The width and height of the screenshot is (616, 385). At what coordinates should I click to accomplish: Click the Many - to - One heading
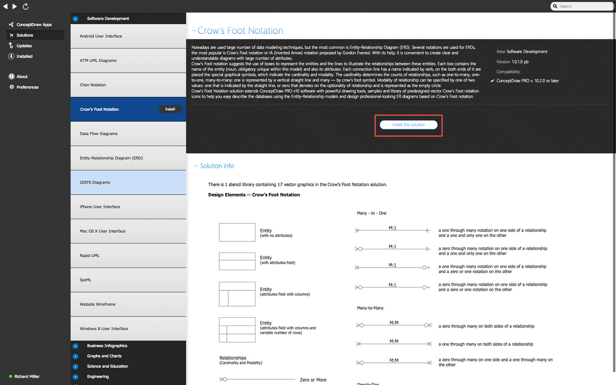[372, 213]
